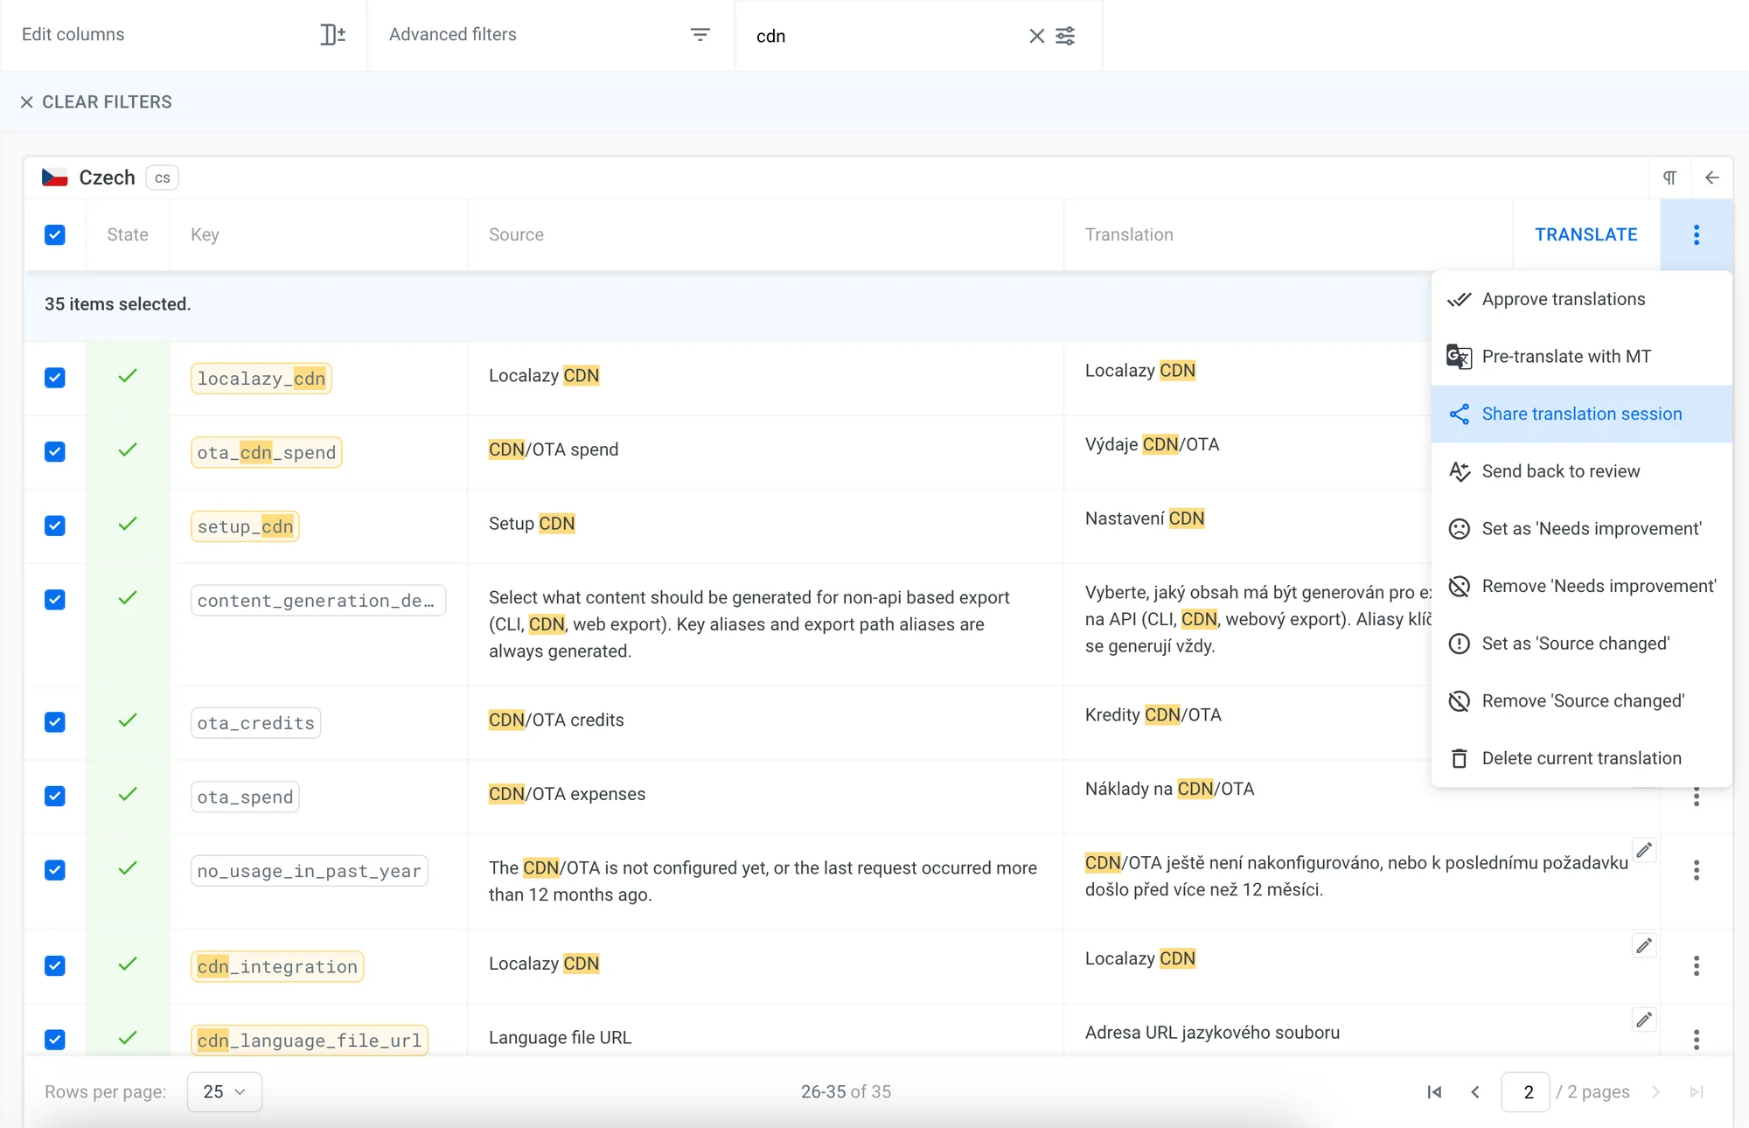Image resolution: width=1749 pixels, height=1128 pixels.
Task: Open Rows per page dropdown
Action: (224, 1092)
